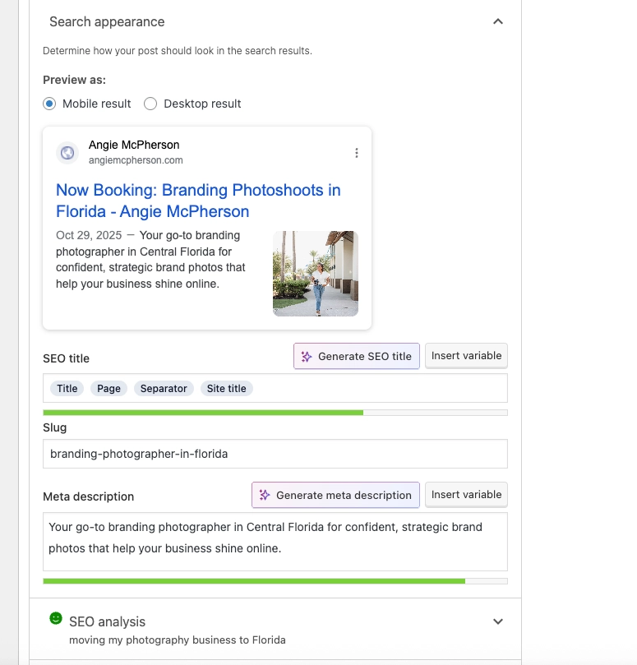Select the Mobile result radio button

pyautogui.click(x=49, y=104)
